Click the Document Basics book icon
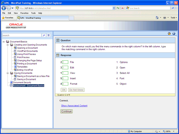 point(8,42)
